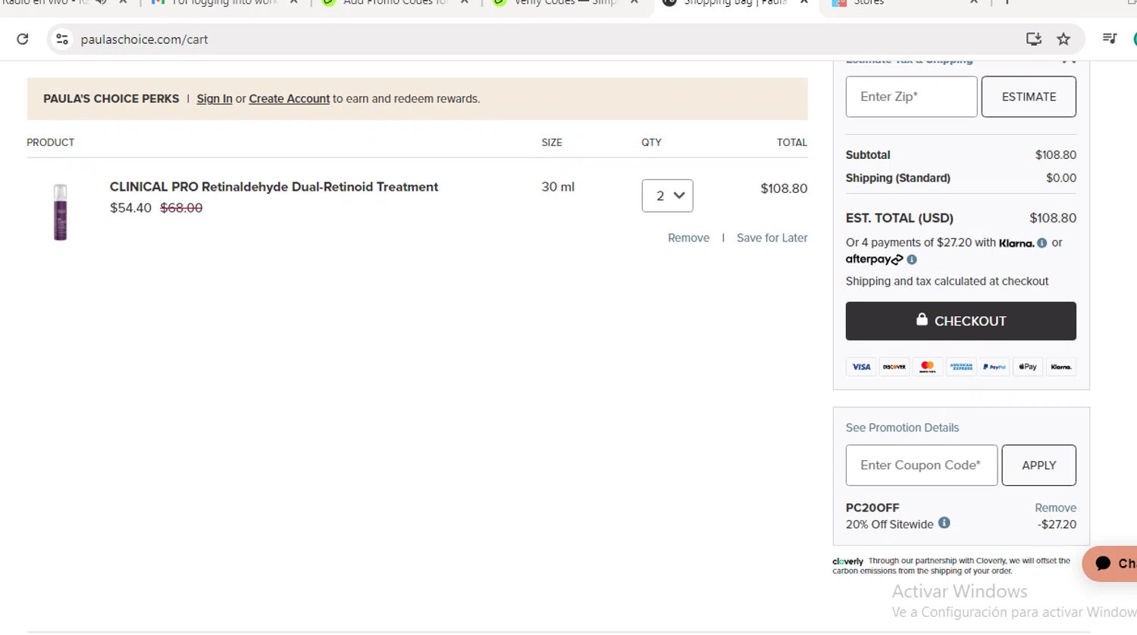Click the Mastercard payment icon
The image size is (1137, 635).
tap(928, 367)
